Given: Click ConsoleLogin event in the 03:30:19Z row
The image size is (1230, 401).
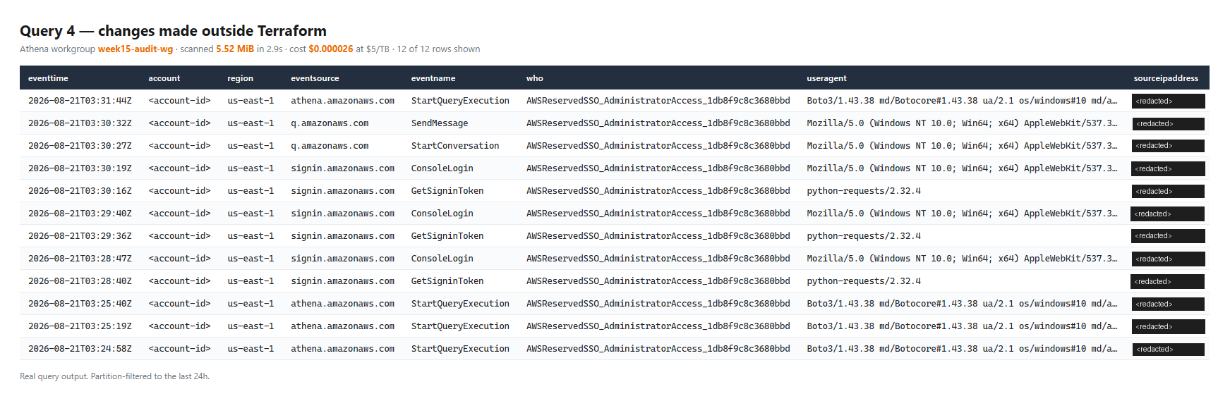Looking at the screenshot, I should (442, 168).
